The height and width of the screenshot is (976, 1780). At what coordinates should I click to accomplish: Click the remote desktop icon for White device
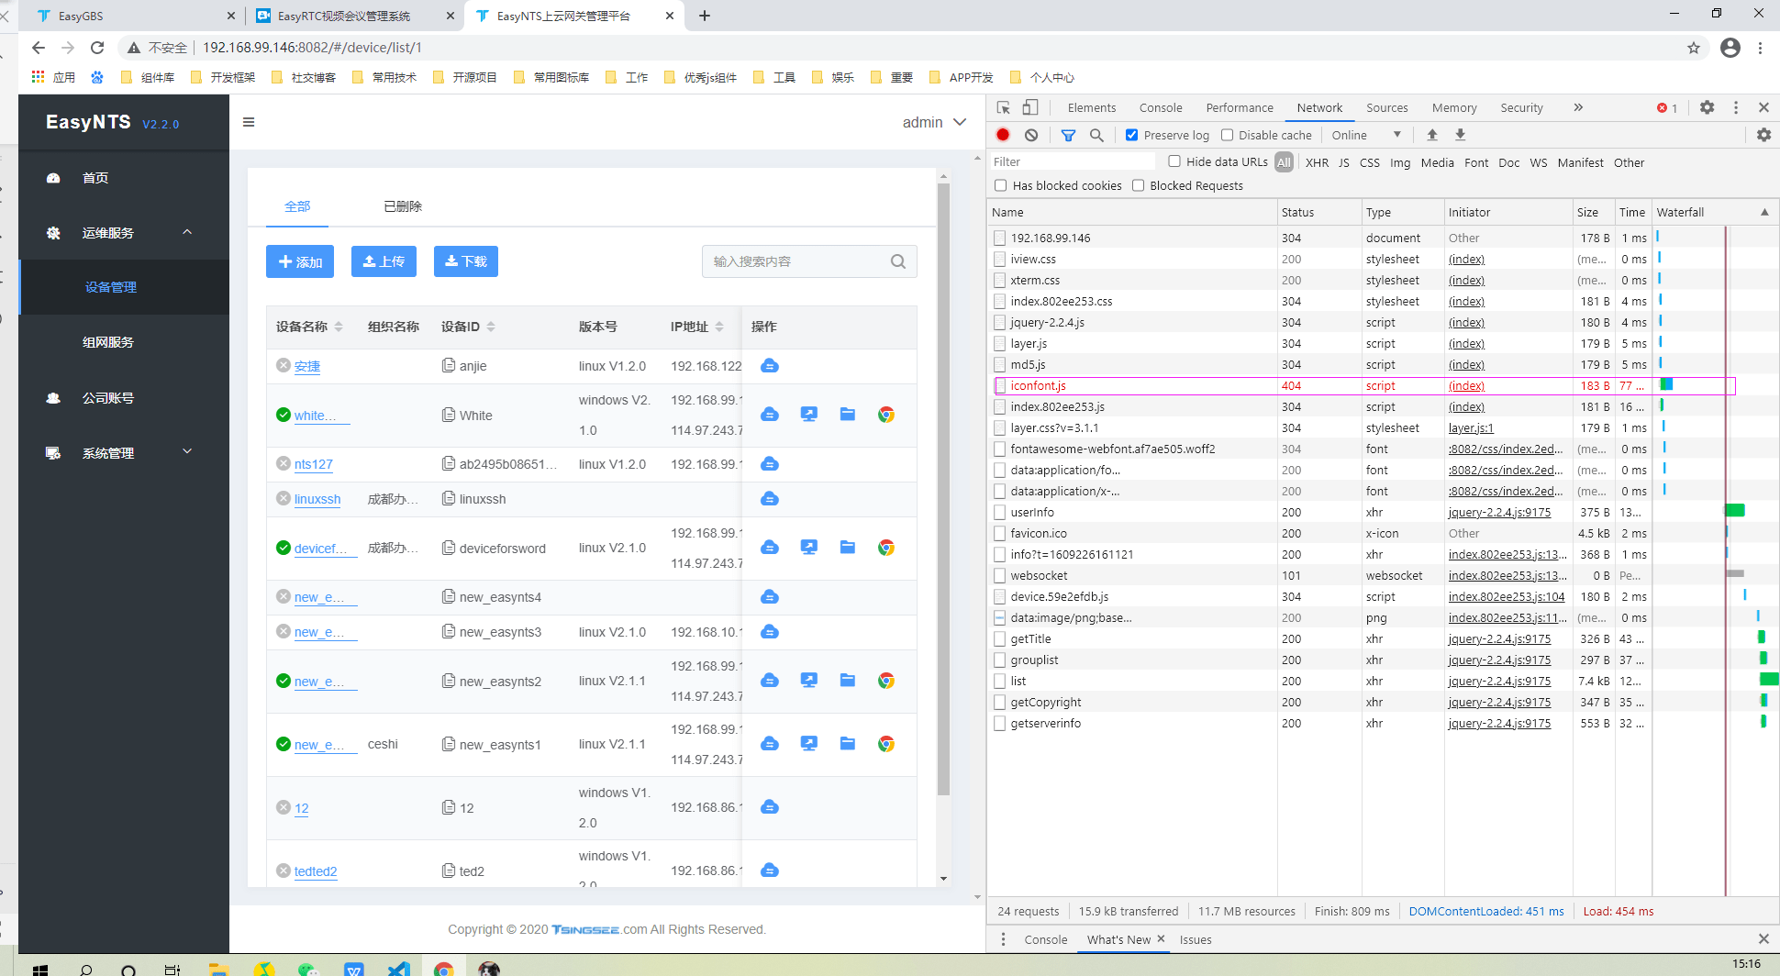tap(808, 415)
